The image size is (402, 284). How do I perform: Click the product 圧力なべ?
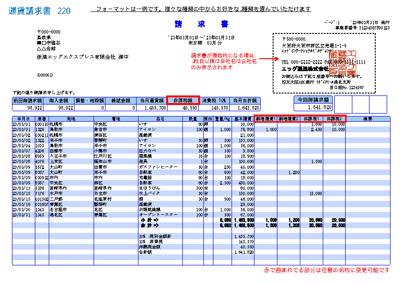(x=148, y=151)
